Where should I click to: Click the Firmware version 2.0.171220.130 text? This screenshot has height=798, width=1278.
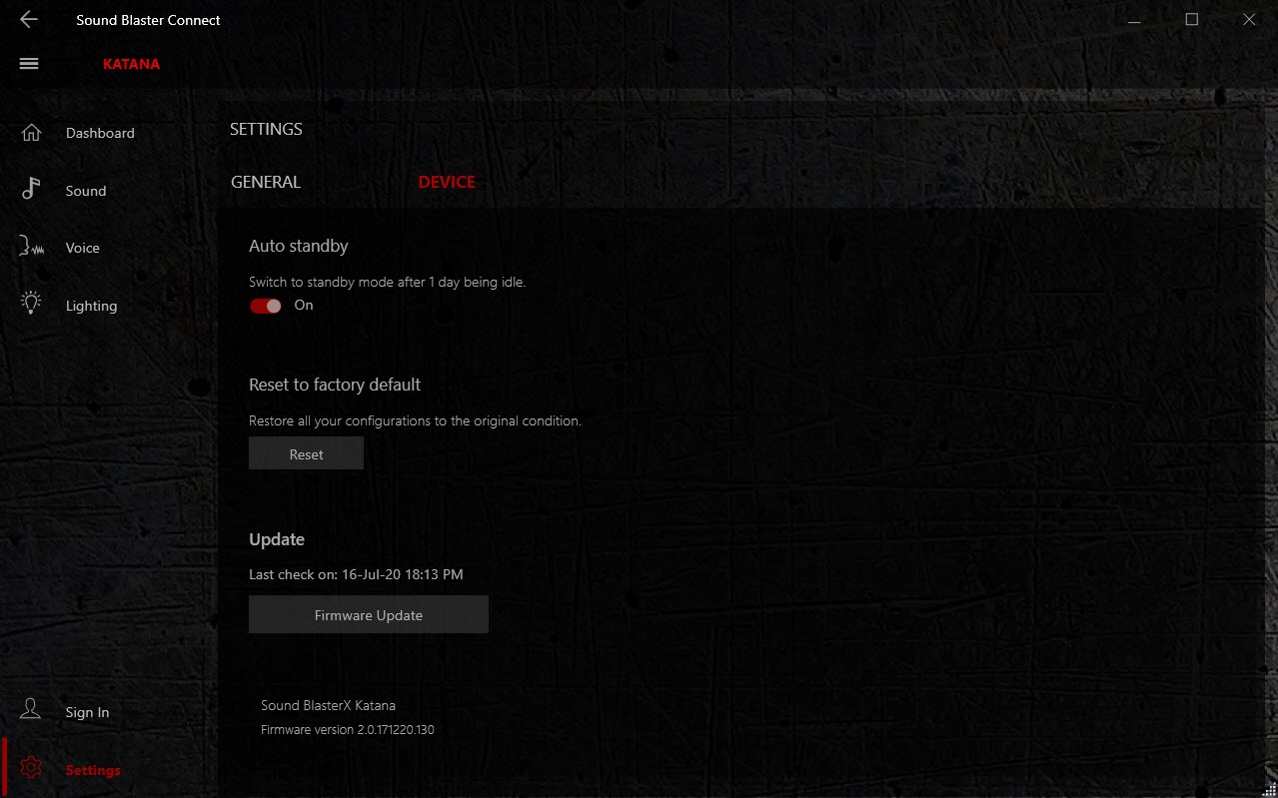tap(348, 730)
